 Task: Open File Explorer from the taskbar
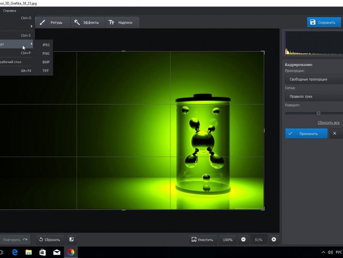[x=29, y=252]
